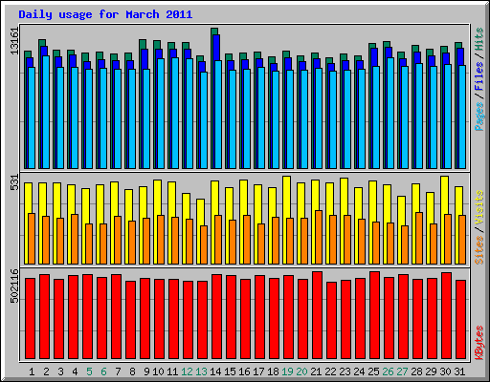Click day label 16 on the x-axis
Viewport: 490px width, 382px height.
coord(244,371)
